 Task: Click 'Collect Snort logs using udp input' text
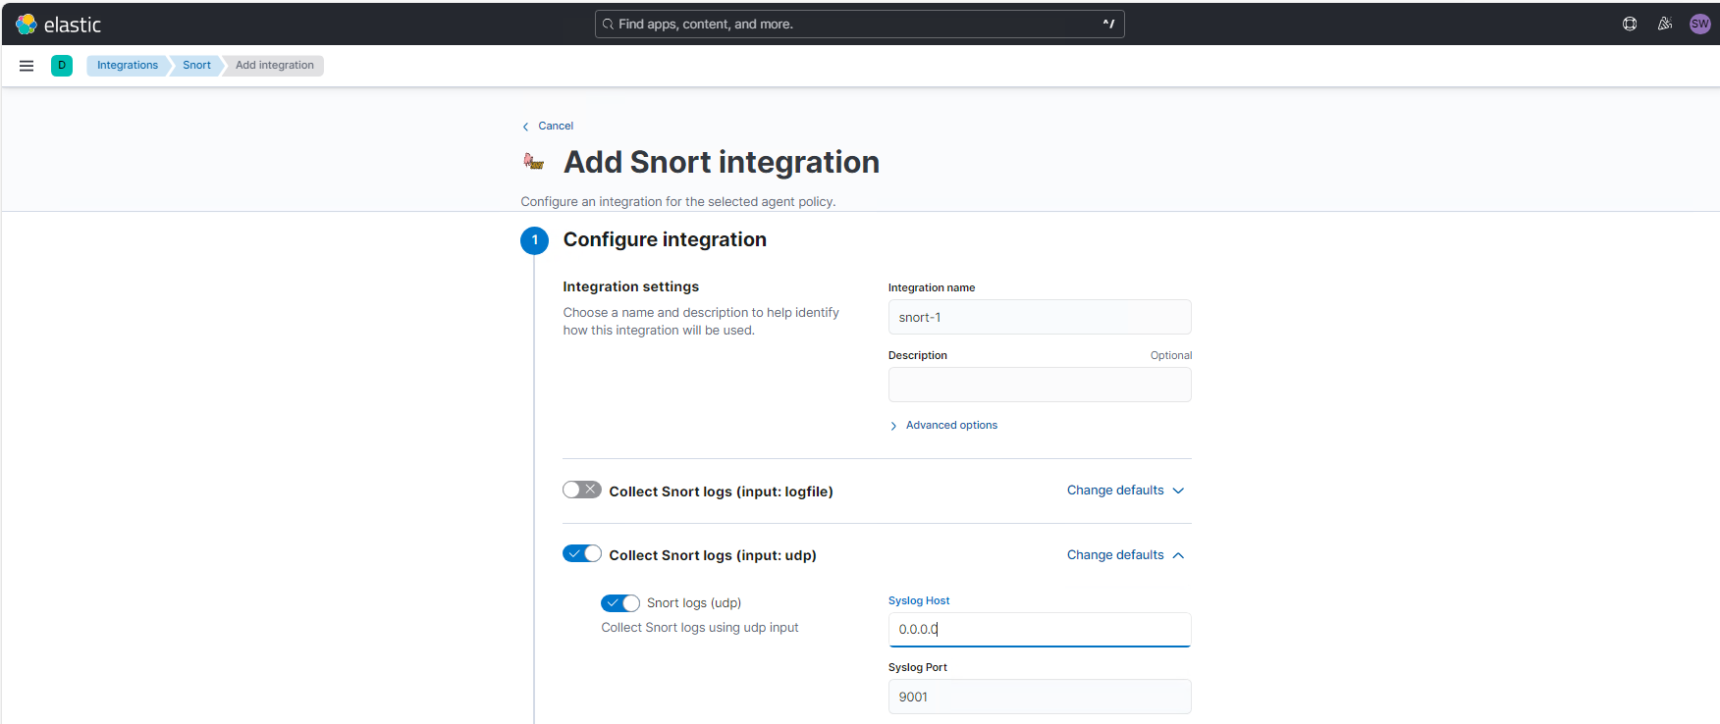pos(700,628)
